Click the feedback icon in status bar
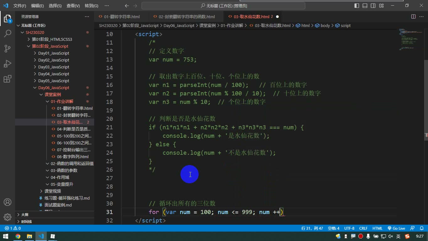Screen dimensions: 428x241 click(x=412, y=228)
